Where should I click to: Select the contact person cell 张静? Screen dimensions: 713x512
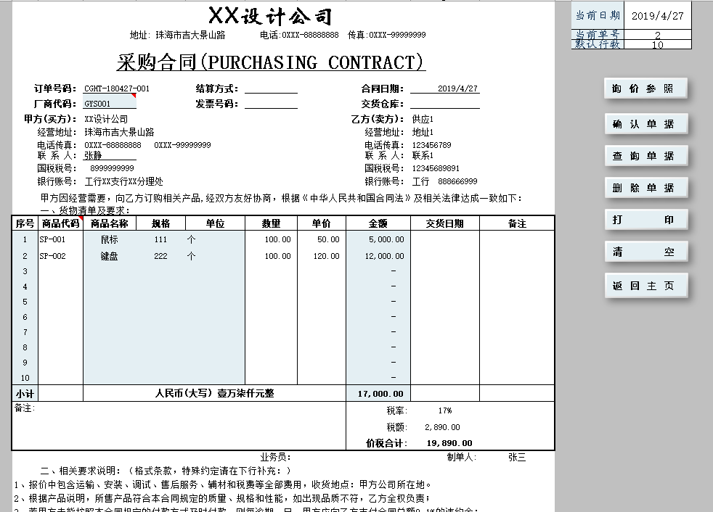[109, 155]
